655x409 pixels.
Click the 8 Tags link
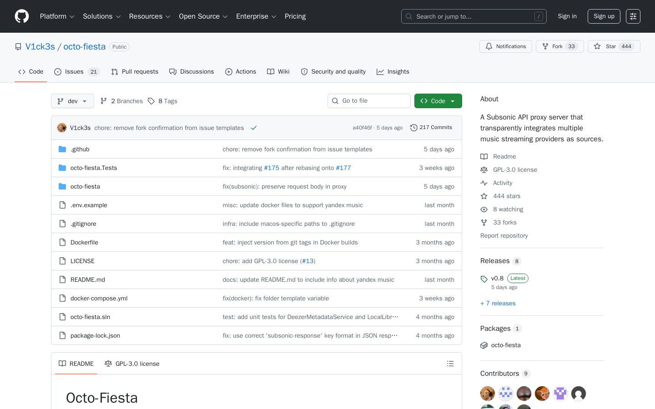(162, 101)
